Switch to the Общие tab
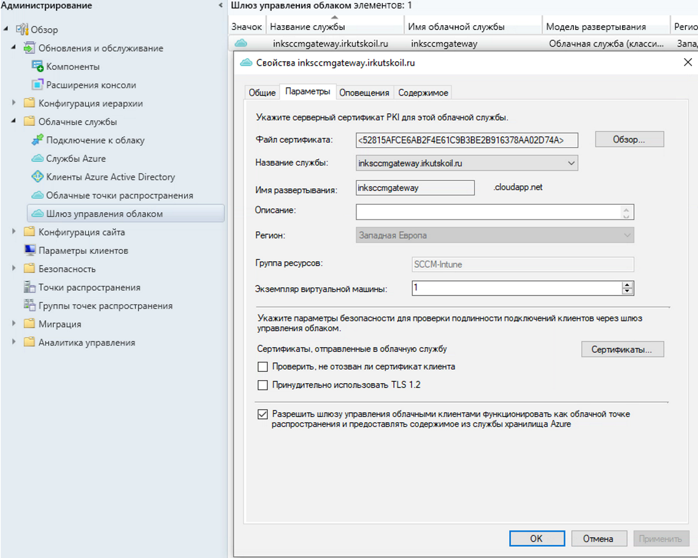Screen dimensions: 698x558 tap(262, 93)
